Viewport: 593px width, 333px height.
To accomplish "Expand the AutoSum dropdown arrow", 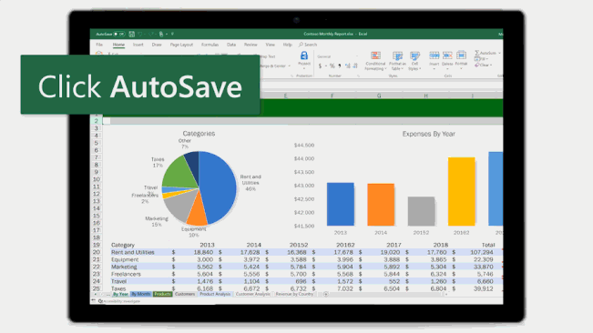I will [x=499, y=53].
